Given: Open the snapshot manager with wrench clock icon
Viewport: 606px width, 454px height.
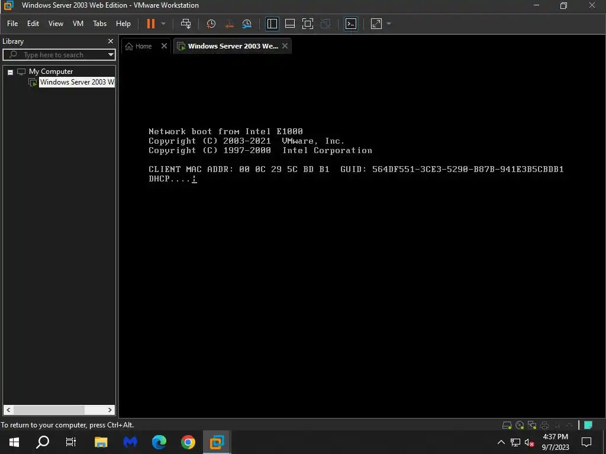Looking at the screenshot, I should pos(247,24).
